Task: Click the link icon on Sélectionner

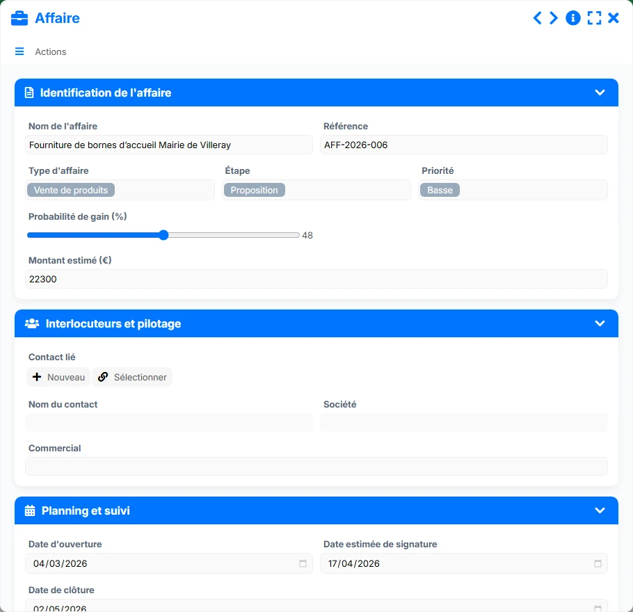Action: click(103, 377)
